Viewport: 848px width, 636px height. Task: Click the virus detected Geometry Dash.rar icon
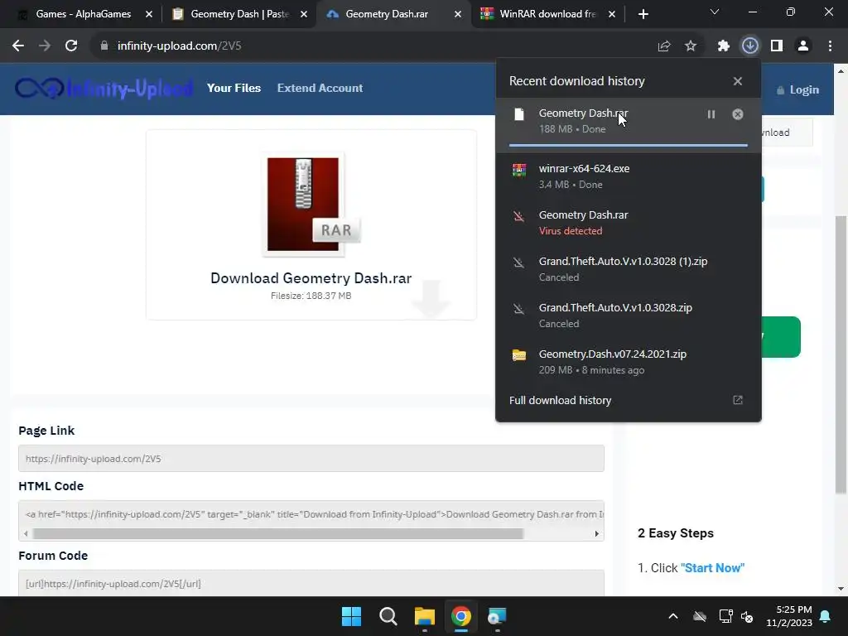point(519,217)
